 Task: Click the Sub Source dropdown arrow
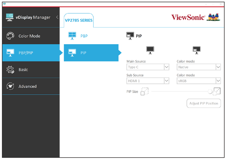click(166, 81)
